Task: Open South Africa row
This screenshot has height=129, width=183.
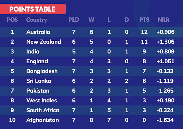Action: click(92, 110)
